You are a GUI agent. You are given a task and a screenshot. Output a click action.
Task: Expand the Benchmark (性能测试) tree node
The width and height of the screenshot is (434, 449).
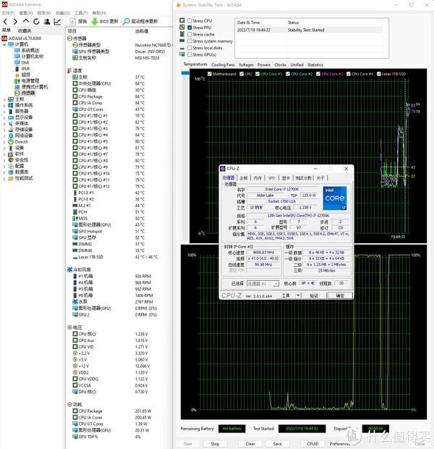[4, 178]
